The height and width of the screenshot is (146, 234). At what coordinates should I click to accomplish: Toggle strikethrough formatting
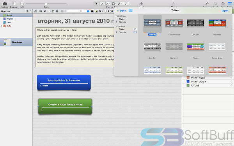(x=108, y=11)
